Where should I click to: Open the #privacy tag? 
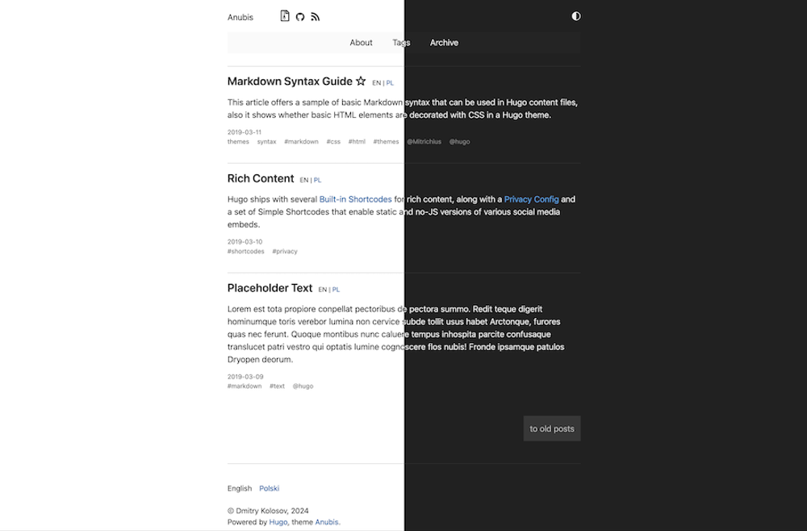pos(285,252)
